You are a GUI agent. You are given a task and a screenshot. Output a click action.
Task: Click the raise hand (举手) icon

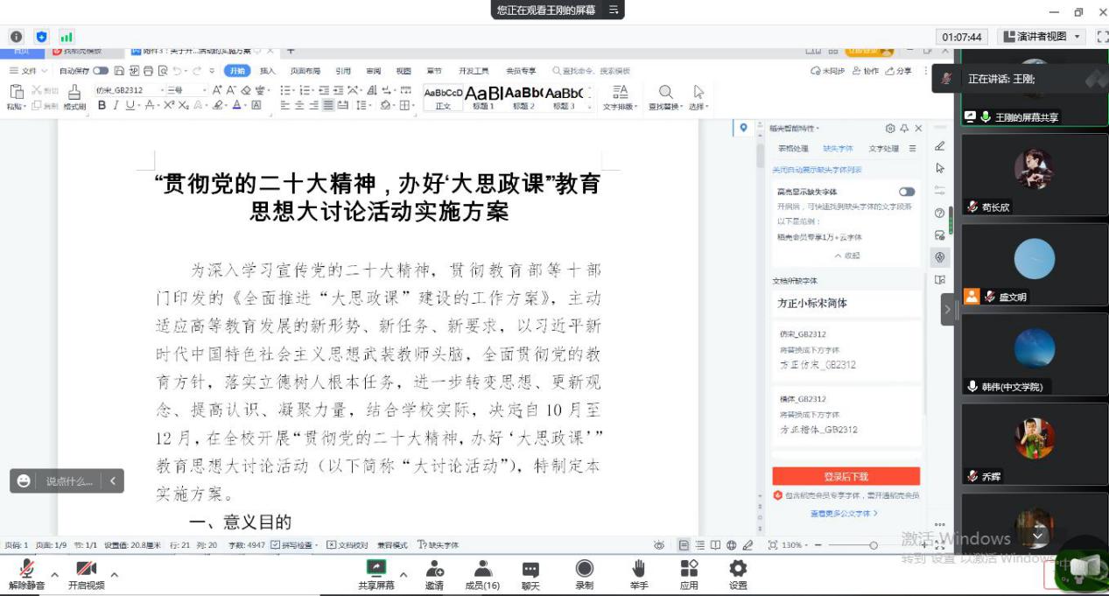(x=638, y=574)
